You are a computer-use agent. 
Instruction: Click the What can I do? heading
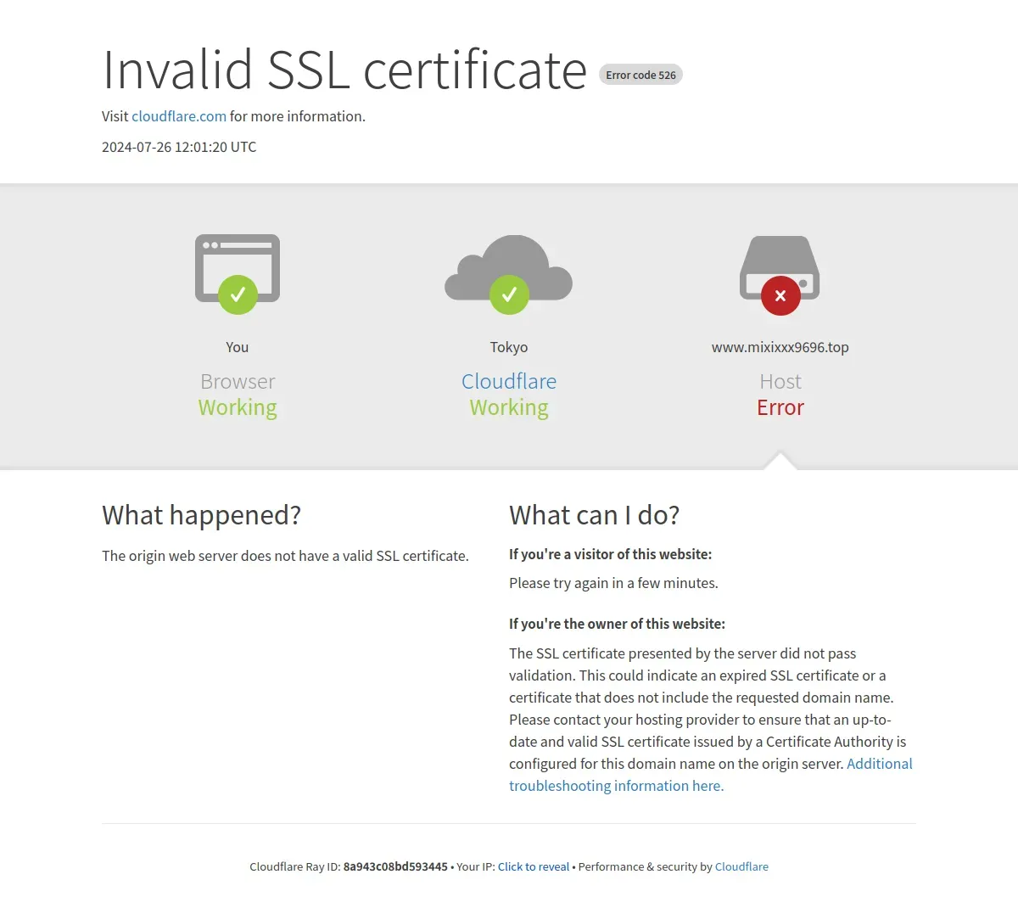tap(594, 515)
